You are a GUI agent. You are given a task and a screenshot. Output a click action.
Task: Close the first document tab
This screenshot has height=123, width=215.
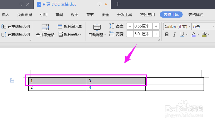click(x=28, y=4)
